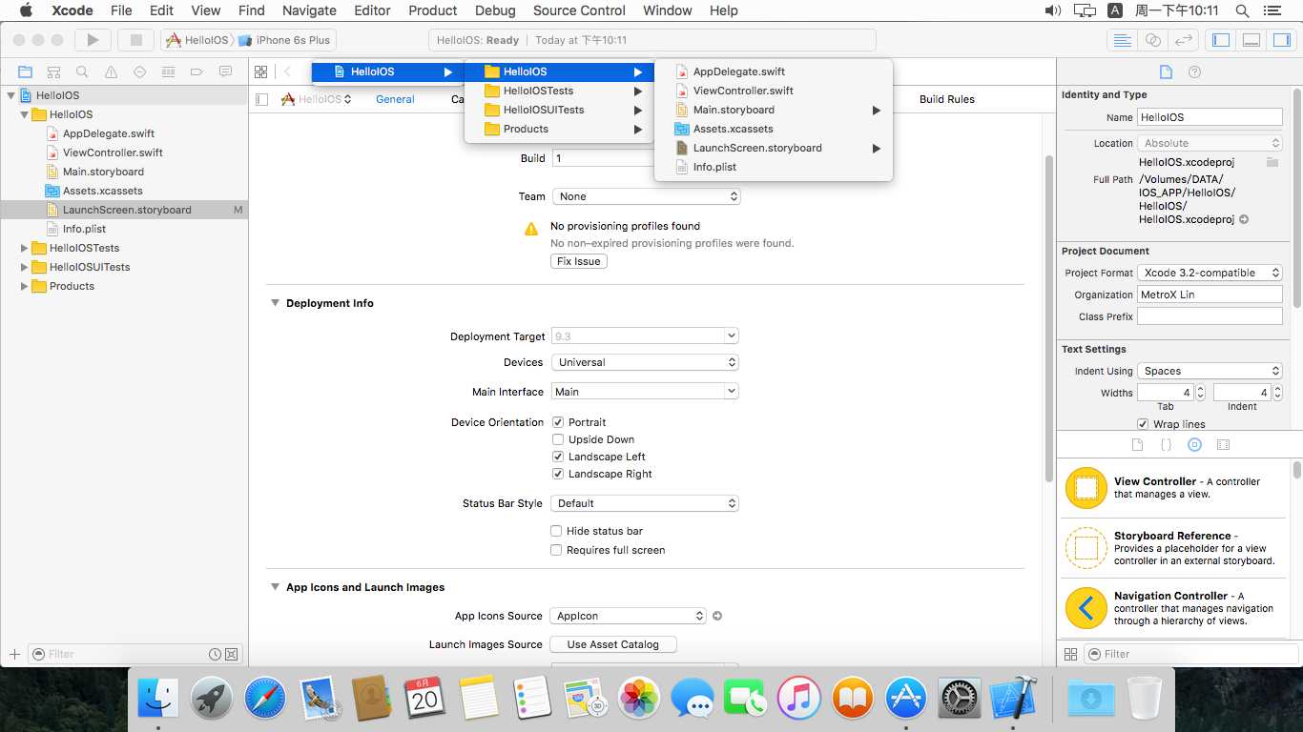Stop the running task with the Stop button
1303x732 pixels.
click(x=135, y=40)
